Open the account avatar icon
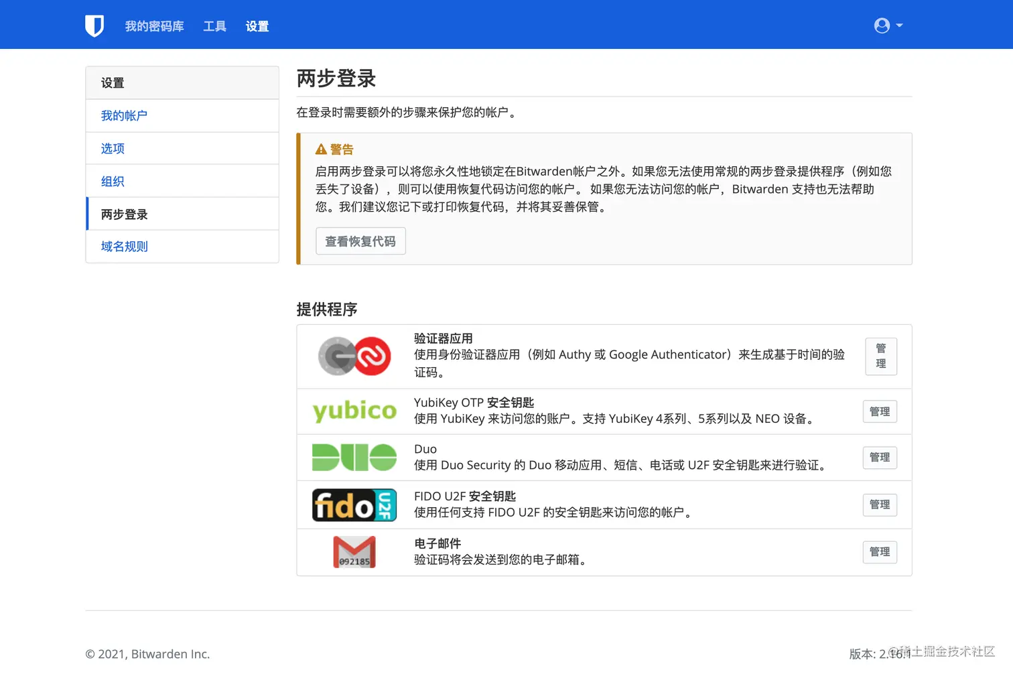 point(881,25)
